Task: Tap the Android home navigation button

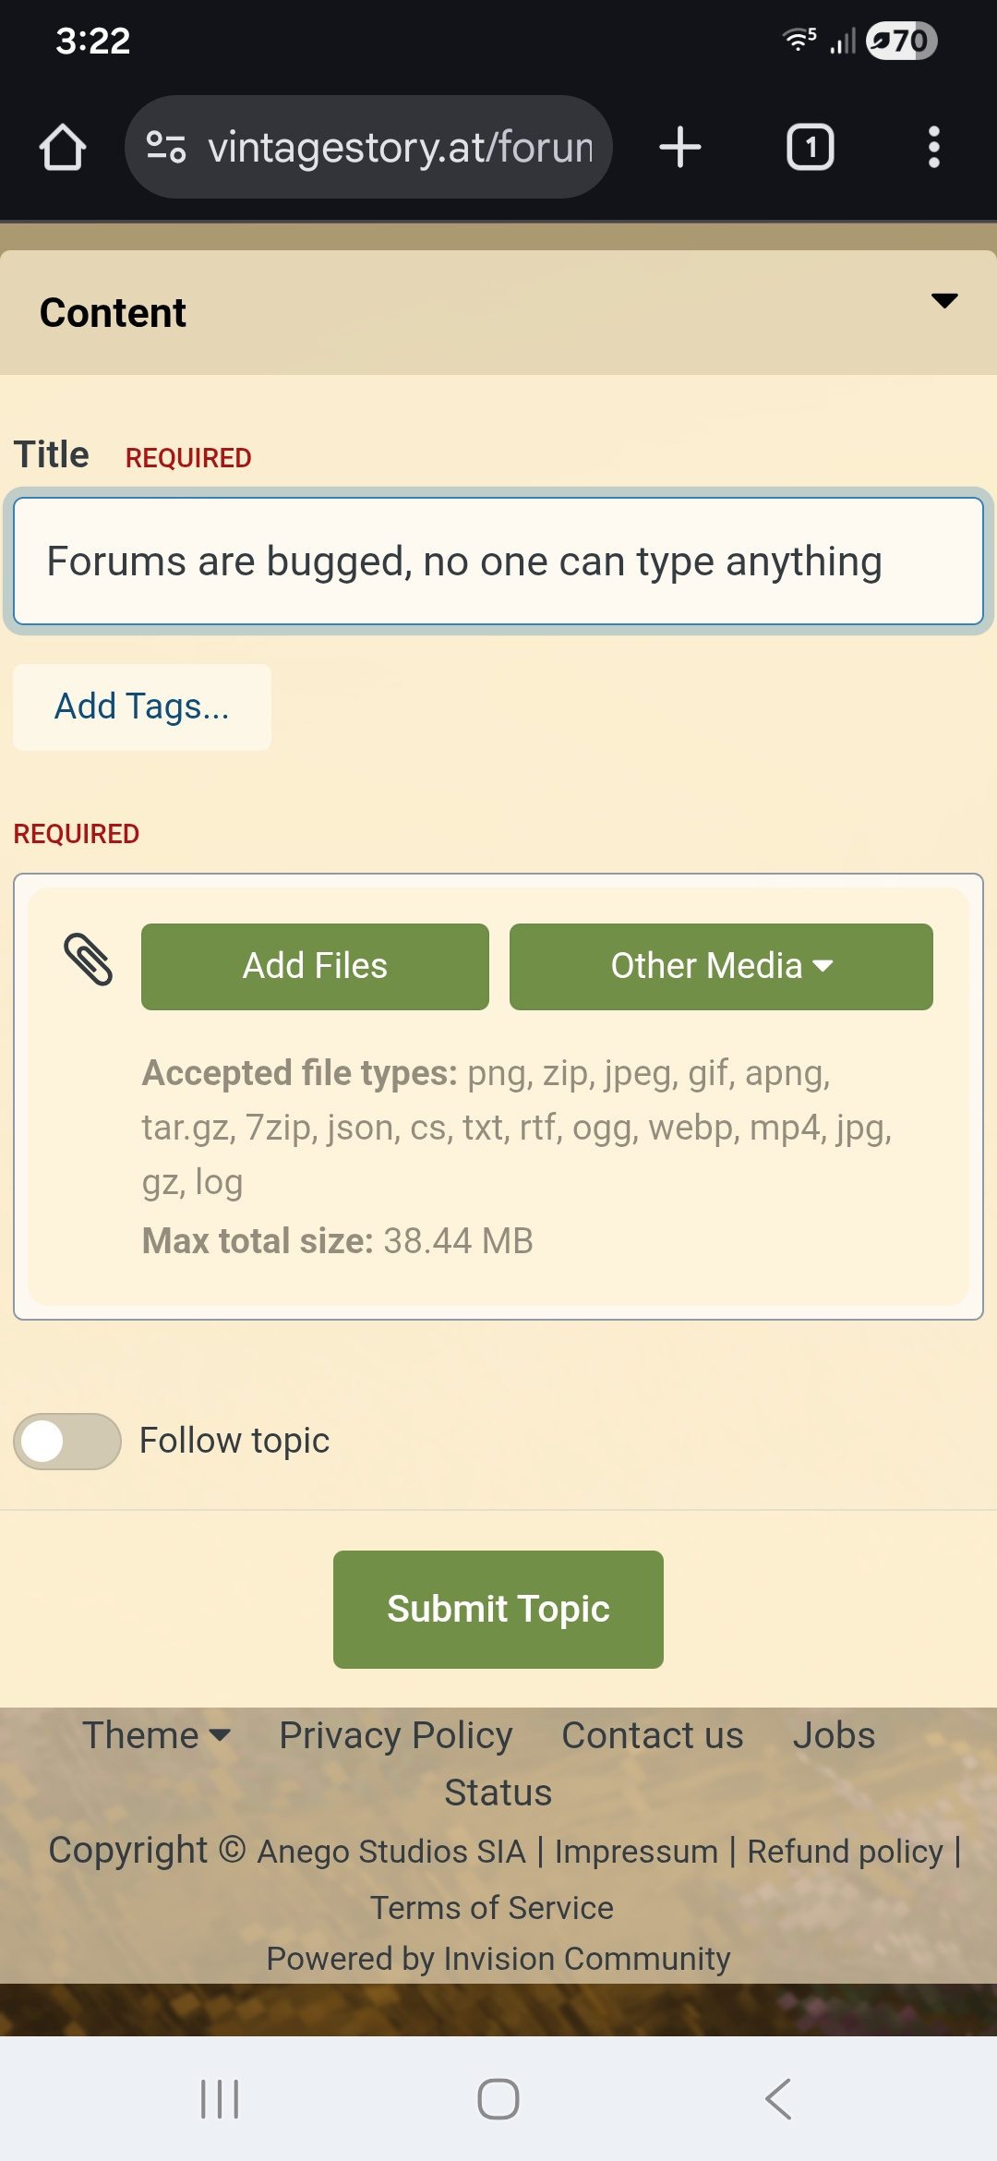Action: (498, 2098)
